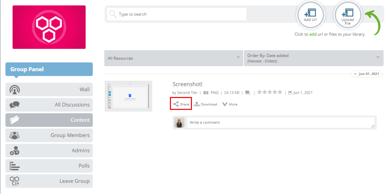Open the Screenshot! thumbnail preview

click(x=128, y=96)
